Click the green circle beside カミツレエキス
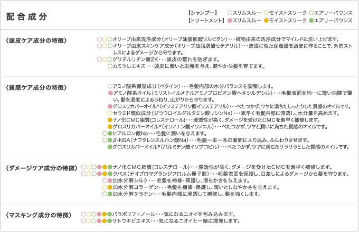Screen dimensions: 359x232 [110, 66]
